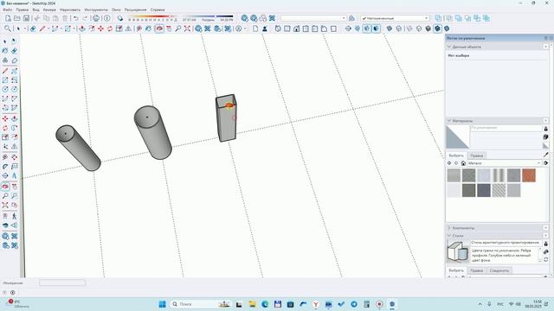The width and height of the screenshot is (554, 311).
Task: Open the Справка menu
Action: tap(158, 10)
